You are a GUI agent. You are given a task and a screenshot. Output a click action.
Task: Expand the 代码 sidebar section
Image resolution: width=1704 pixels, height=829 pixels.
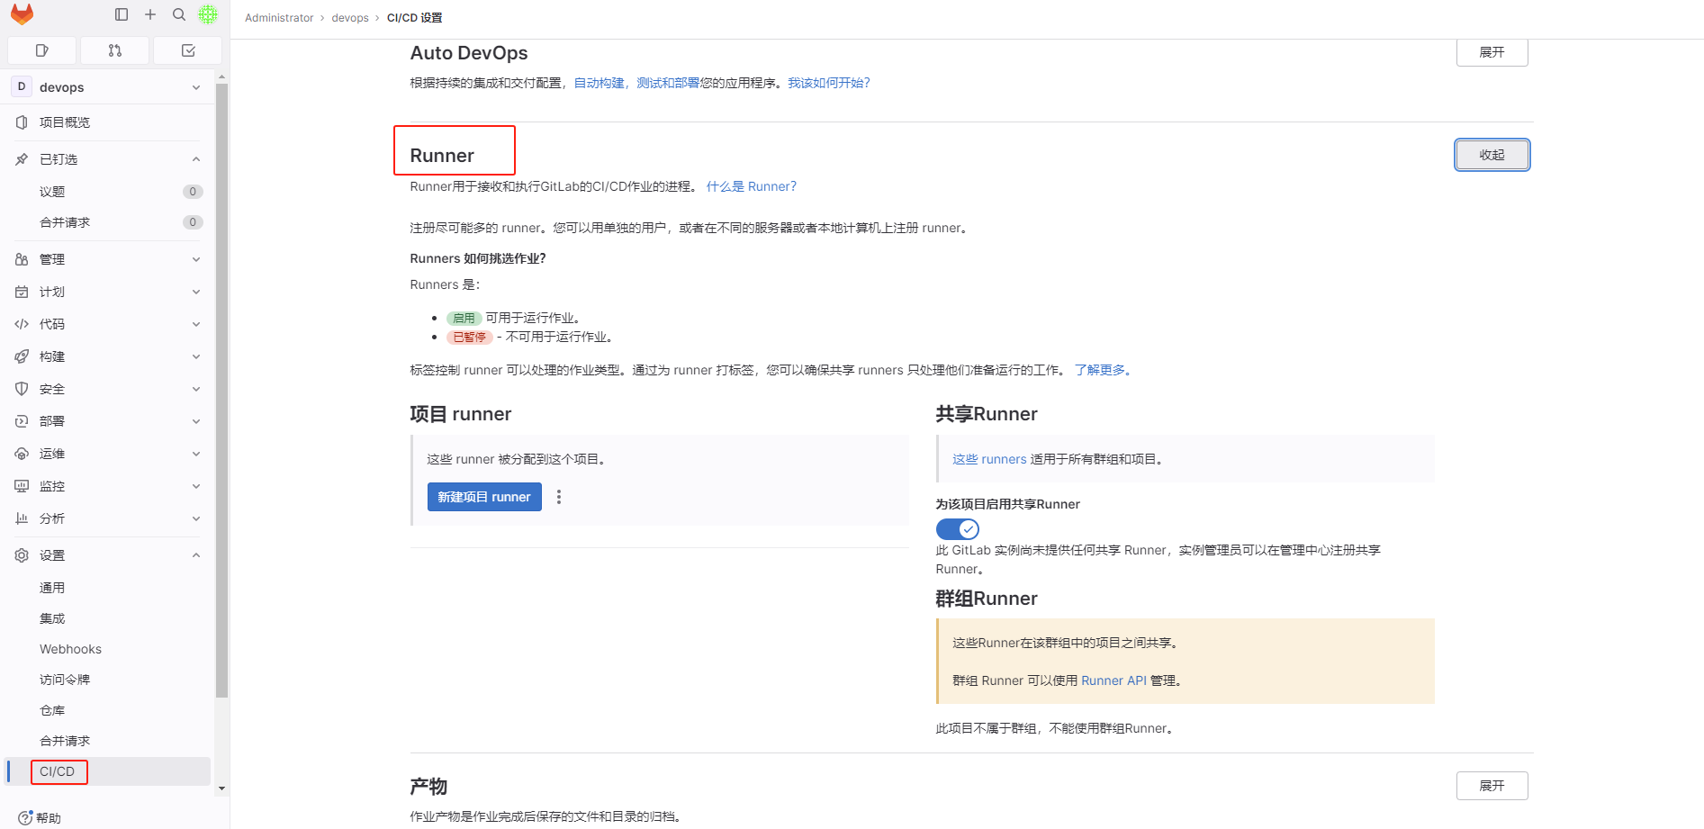click(x=108, y=324)
